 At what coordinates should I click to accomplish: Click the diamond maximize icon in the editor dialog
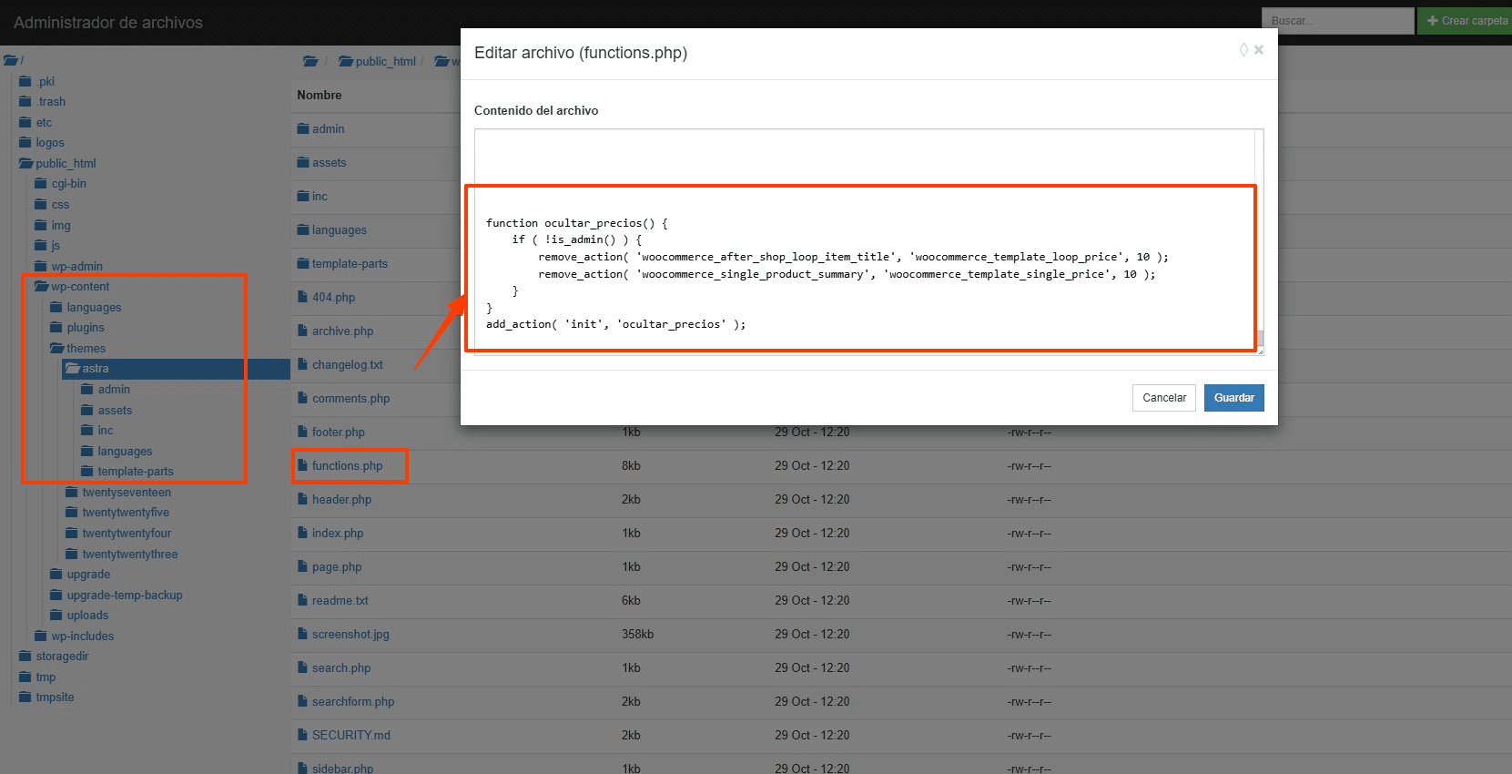(1243, 50)
